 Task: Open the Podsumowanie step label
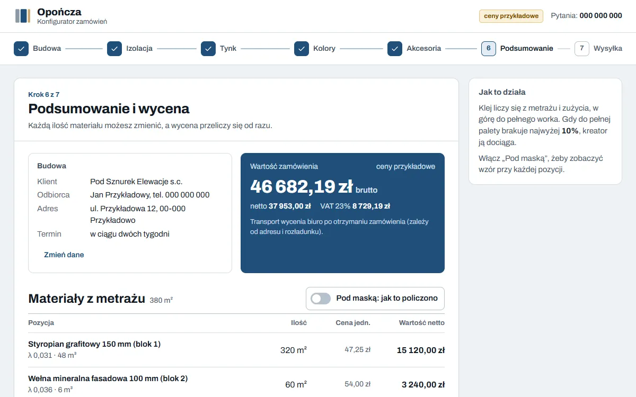(x=527, y=49)
